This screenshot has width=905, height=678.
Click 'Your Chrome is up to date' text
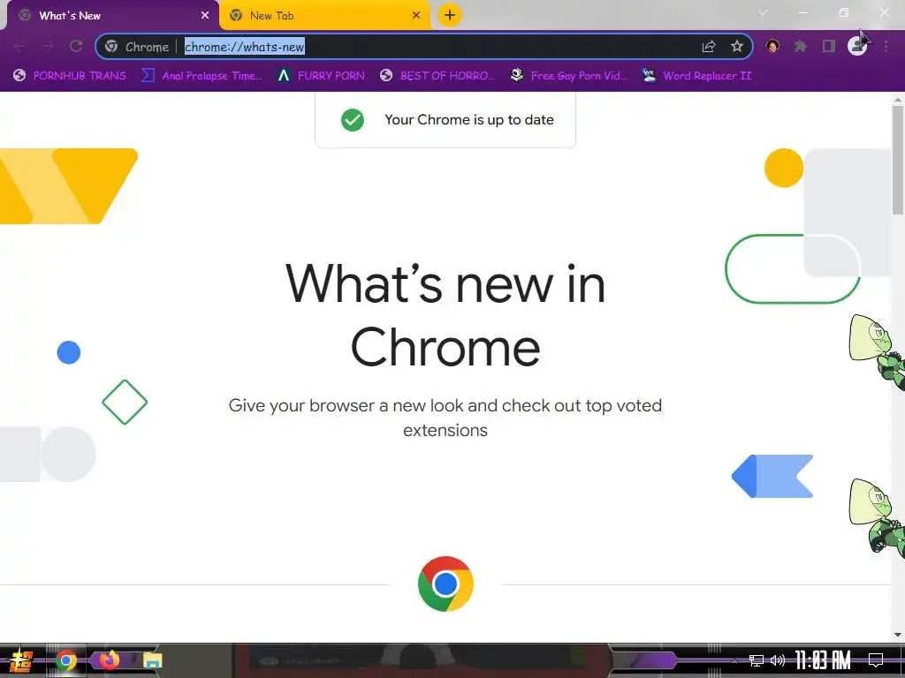[469, 120]
